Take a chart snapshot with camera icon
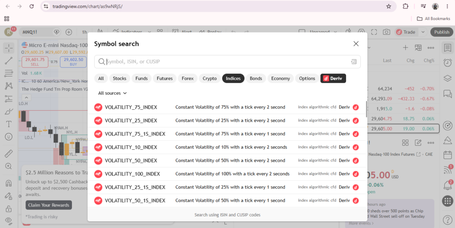This screenshot has height=228, width=455. click(387, 32)
